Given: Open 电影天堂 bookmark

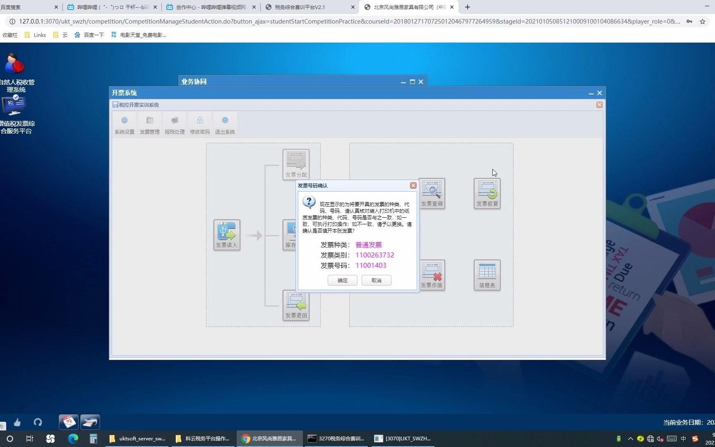Looking at the screenshot, I should (x=139, y=35).
